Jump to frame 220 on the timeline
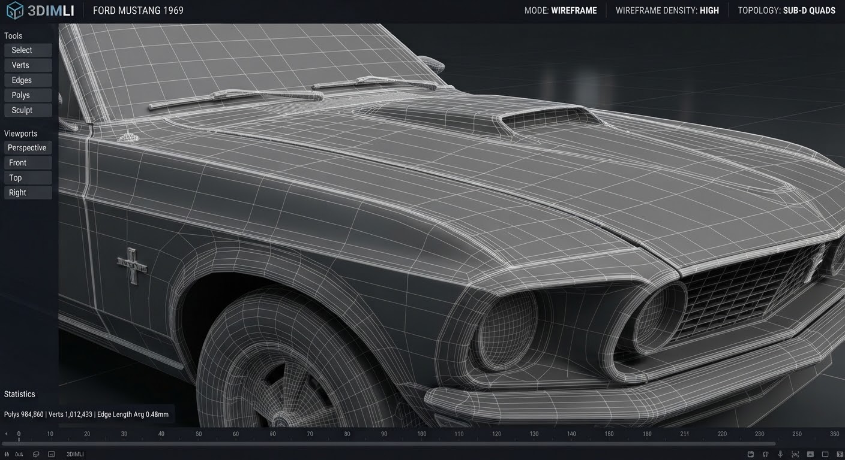Viewport: 845px width, 460px height. tap(722, 434)
